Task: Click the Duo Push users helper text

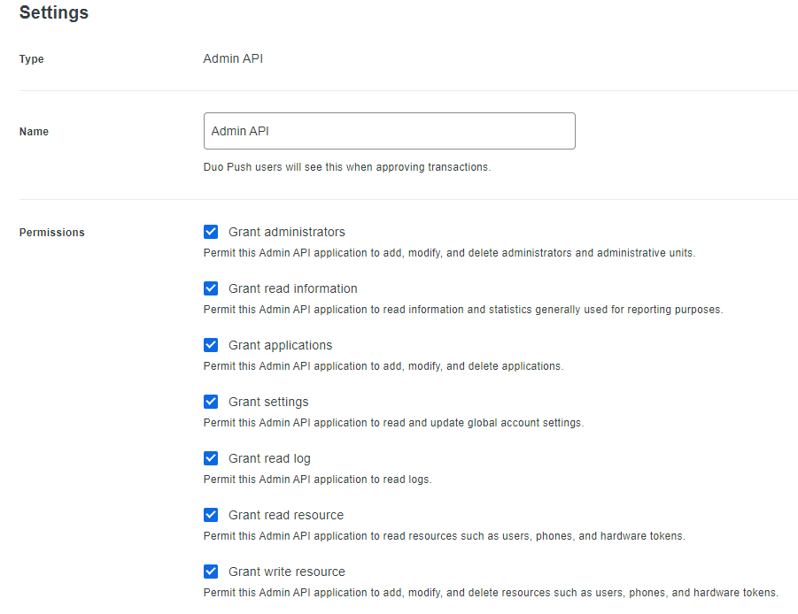Action: pyautogui.click(x=346, y=166)
